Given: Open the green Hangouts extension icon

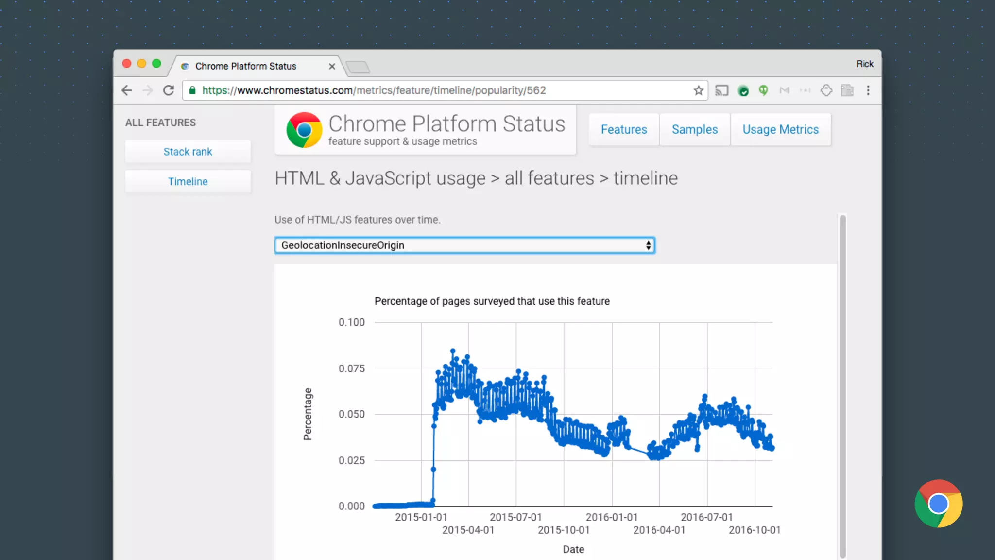Looking at the screenshot, I should (763, 90).
